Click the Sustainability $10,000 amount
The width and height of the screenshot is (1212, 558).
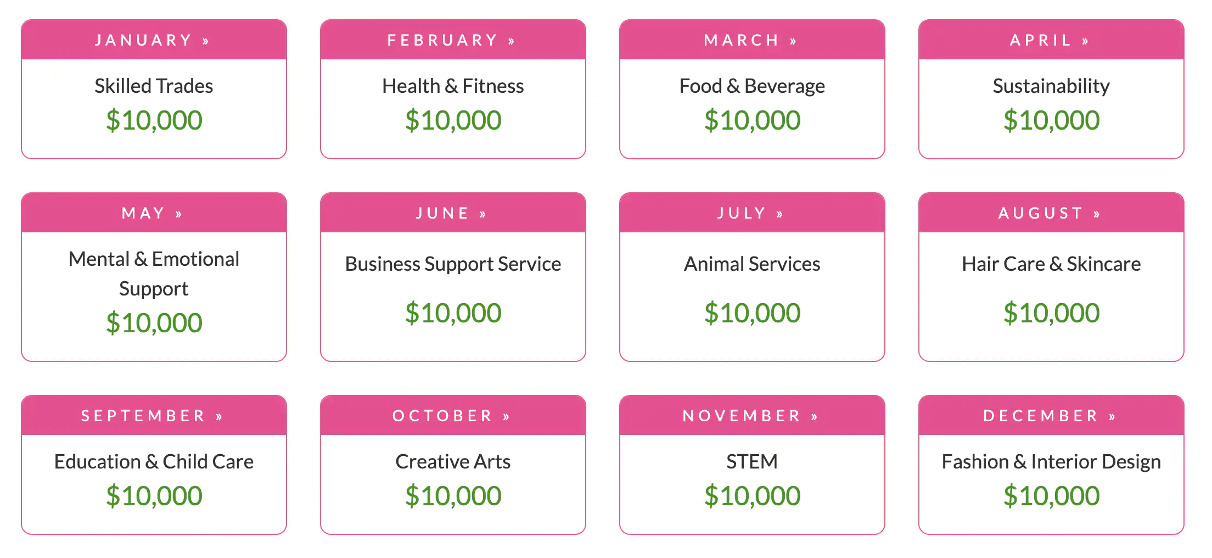[1051, 120]
